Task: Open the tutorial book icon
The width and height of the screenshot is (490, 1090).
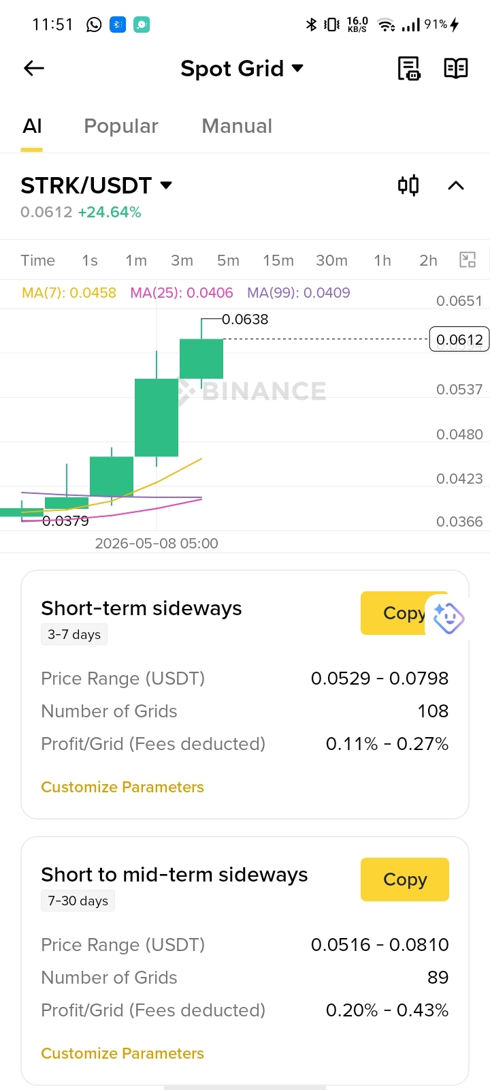Action: point(456,68)
